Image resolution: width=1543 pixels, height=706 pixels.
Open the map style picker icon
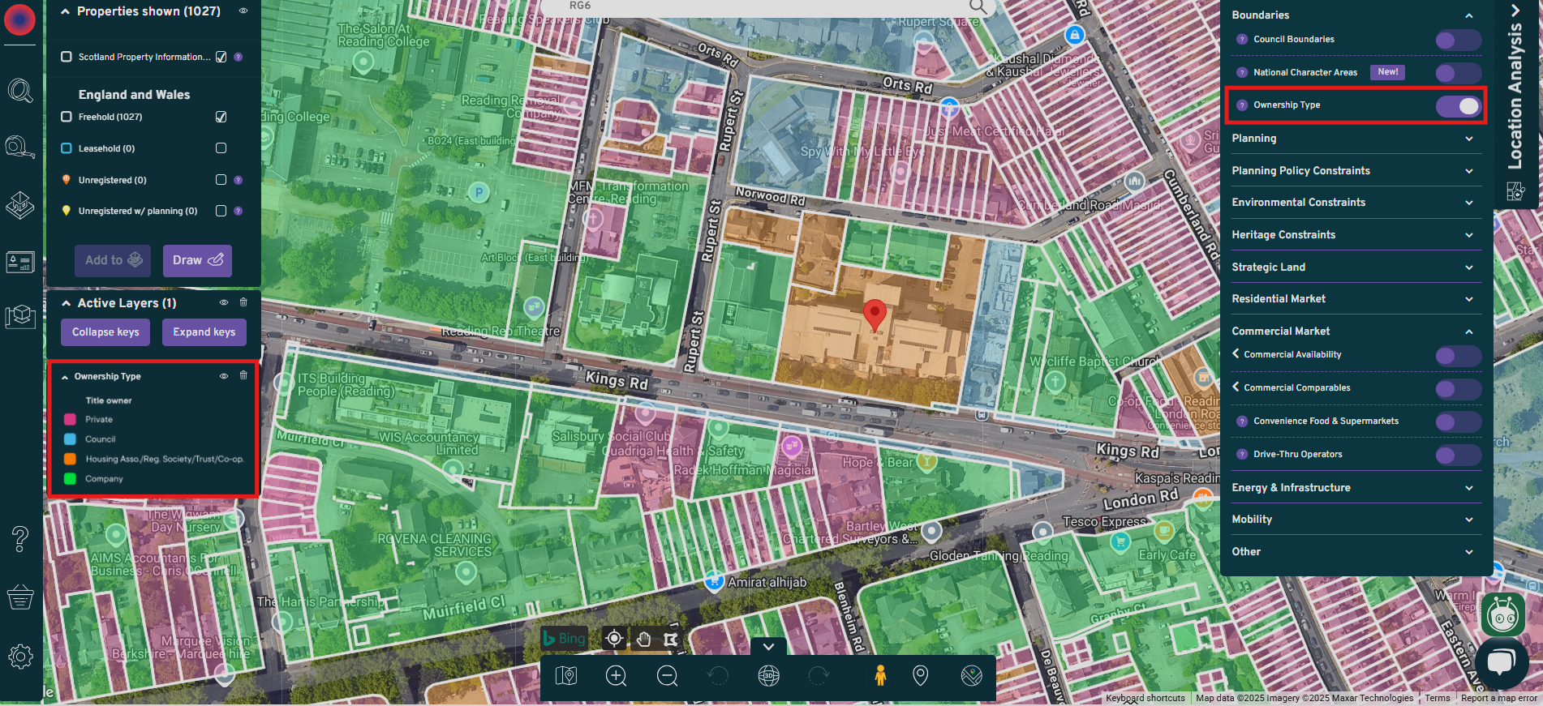point(566,675)
